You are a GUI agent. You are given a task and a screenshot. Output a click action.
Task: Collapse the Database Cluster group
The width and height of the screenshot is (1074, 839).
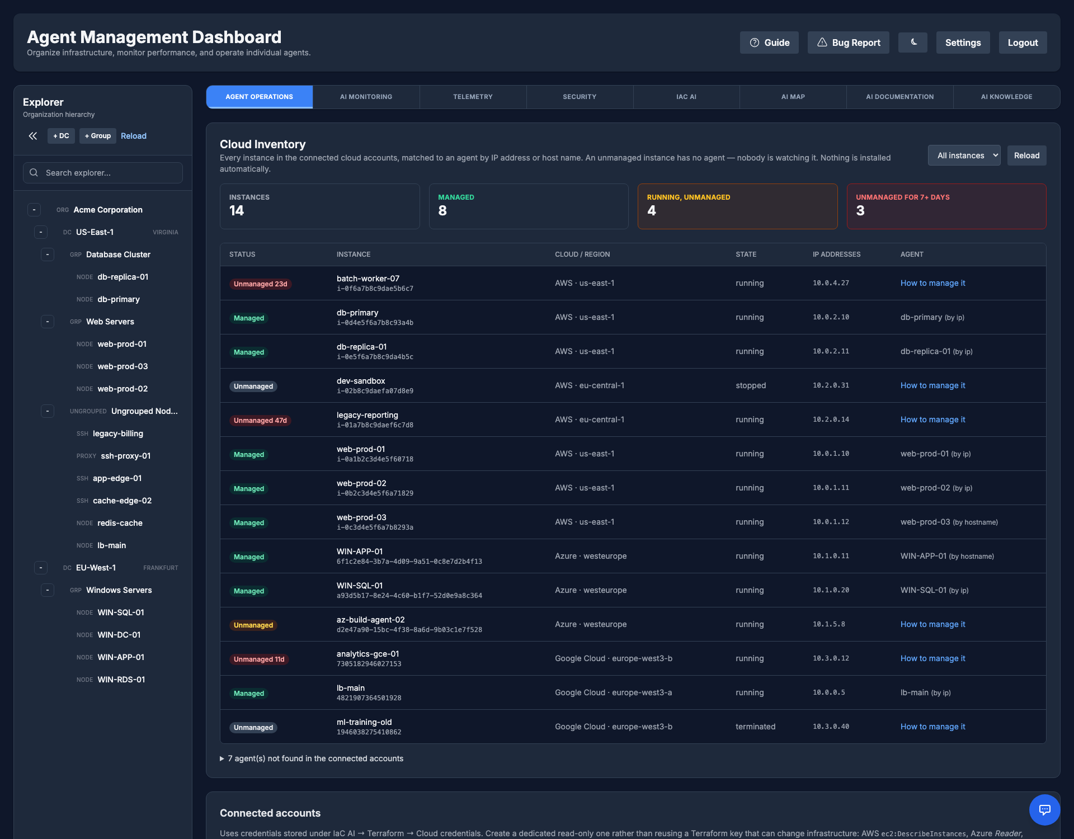click(x=48, y=254)
